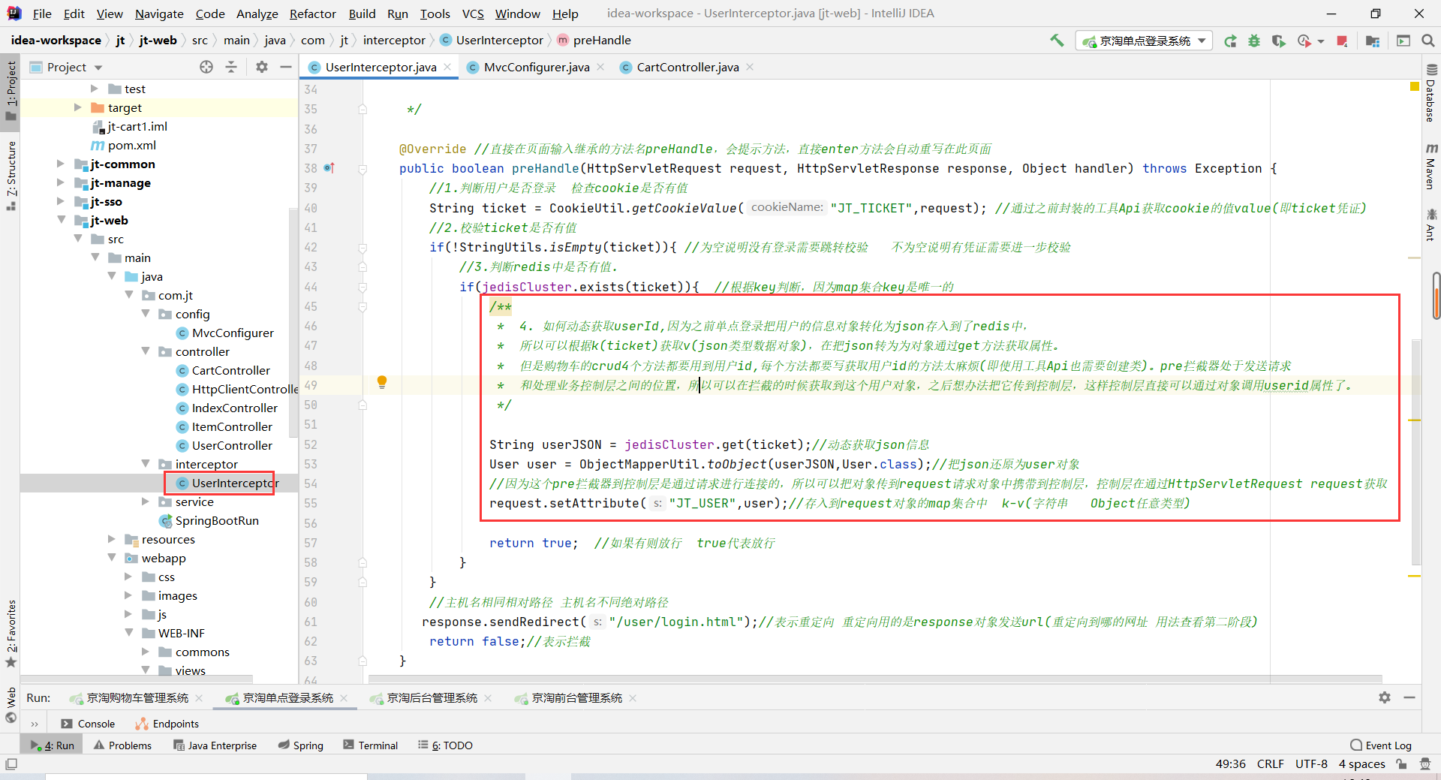Open Project panel settings gear
Viewport: 1441px width, 780px height.
[x=261, y=67]
